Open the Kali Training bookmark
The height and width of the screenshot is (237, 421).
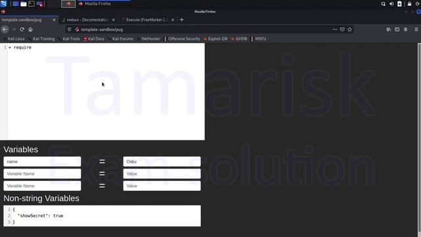[41, 39]
